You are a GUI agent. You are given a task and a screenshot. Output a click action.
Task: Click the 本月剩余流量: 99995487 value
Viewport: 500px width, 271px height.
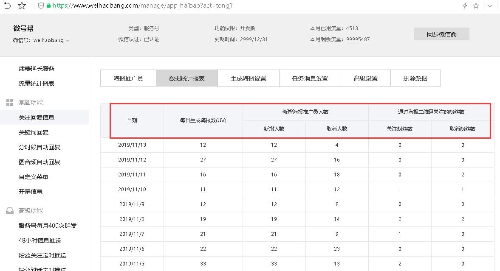pyautogui.click(x=340, y=39)
